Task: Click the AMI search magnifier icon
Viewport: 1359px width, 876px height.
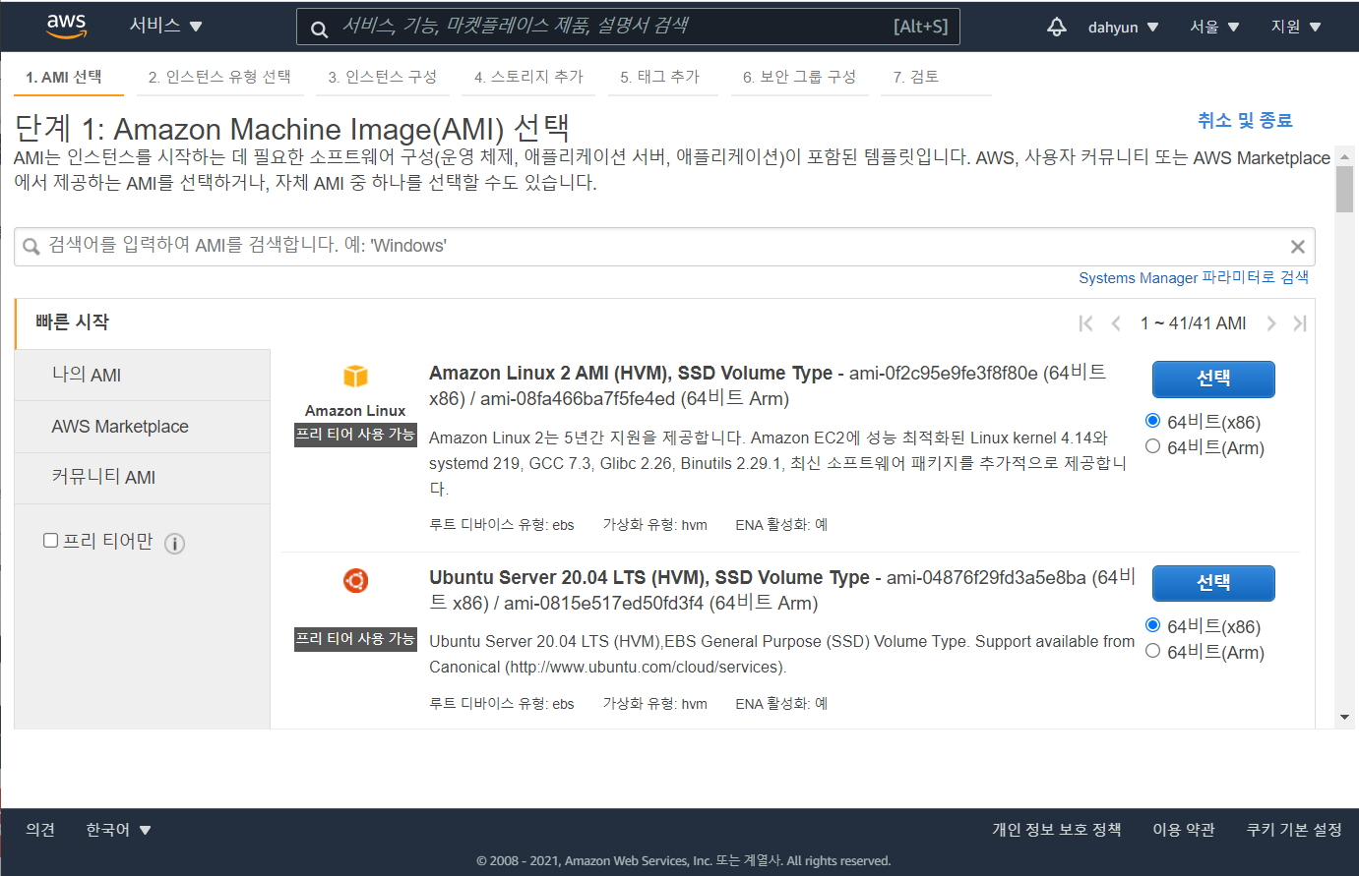Action: 31,247
